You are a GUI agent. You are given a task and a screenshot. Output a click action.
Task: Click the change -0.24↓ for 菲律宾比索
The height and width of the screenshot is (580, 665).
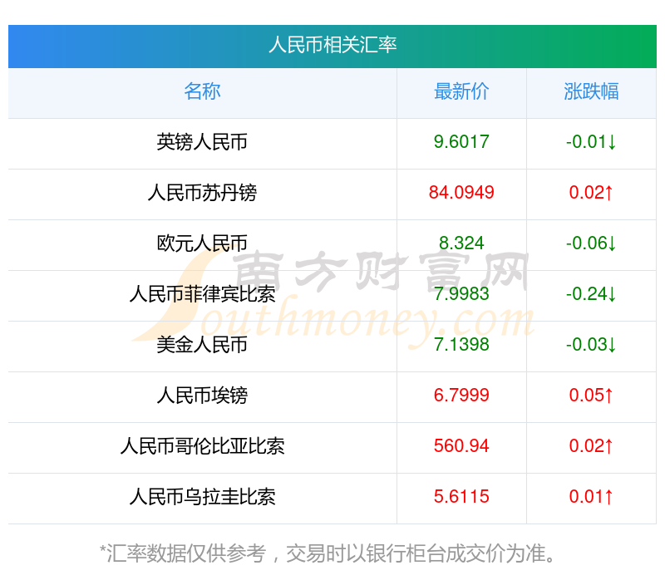click(x=591, y=294)
